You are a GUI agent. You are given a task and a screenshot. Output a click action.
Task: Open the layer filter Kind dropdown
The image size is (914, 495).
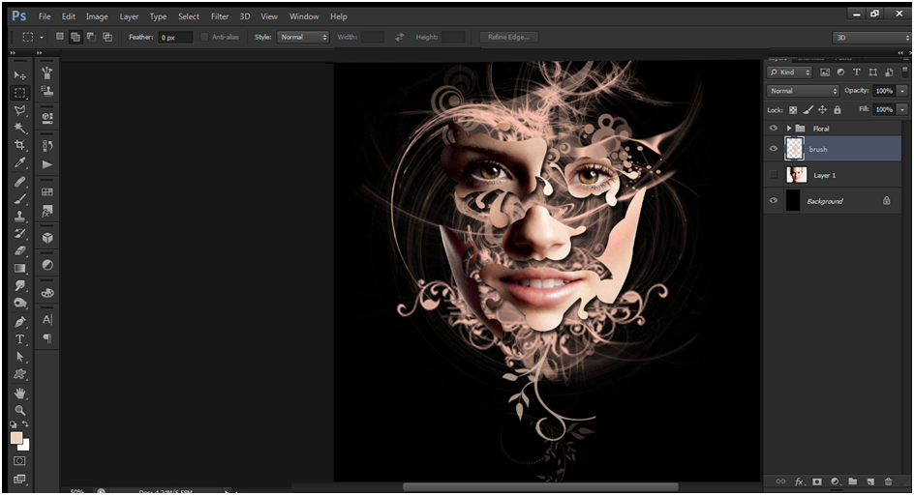(x=790, y=73)
